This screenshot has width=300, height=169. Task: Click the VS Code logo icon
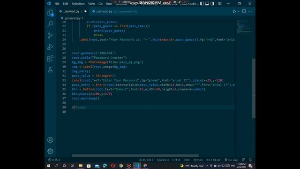tap(49, 3)
